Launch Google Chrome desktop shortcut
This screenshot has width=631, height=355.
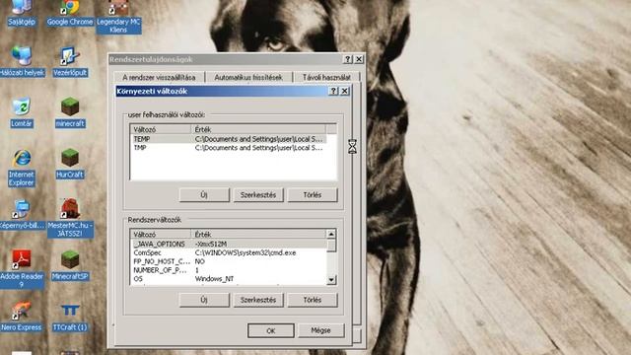70,13
